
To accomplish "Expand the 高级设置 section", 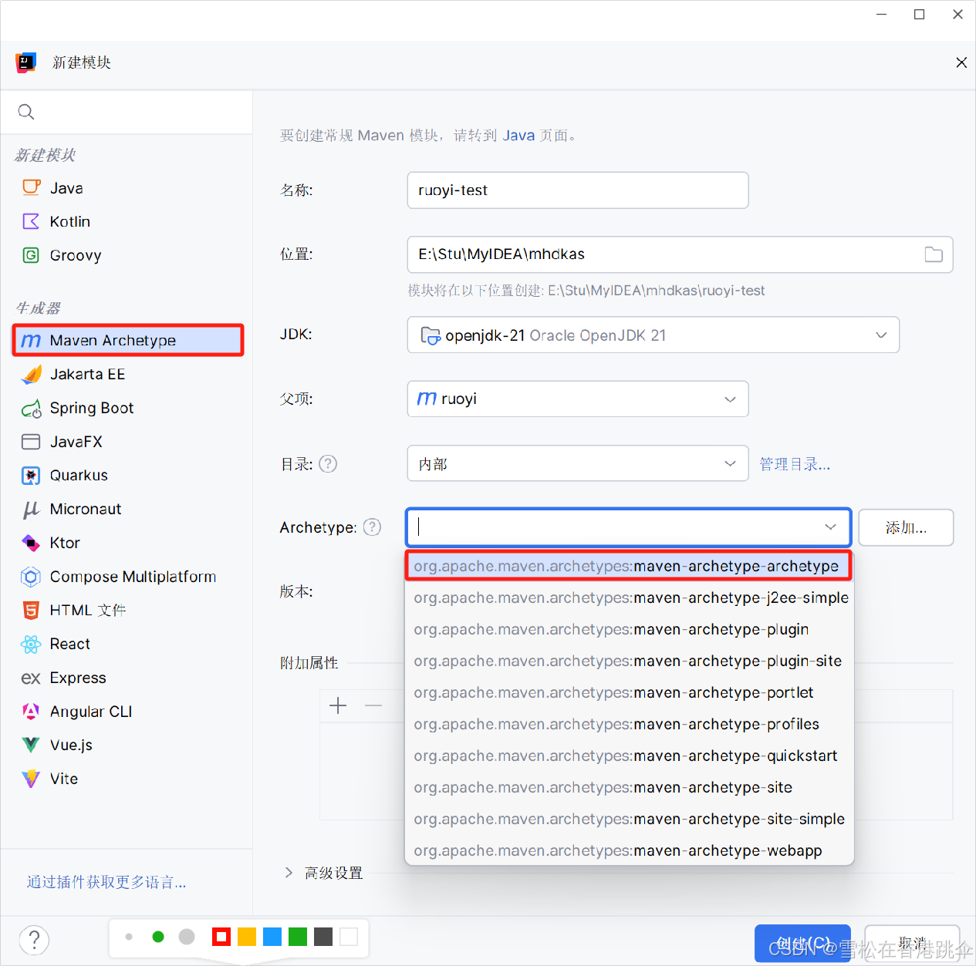I will [289, 873].
